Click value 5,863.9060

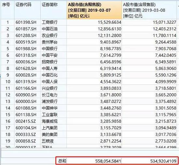[166, 69]
